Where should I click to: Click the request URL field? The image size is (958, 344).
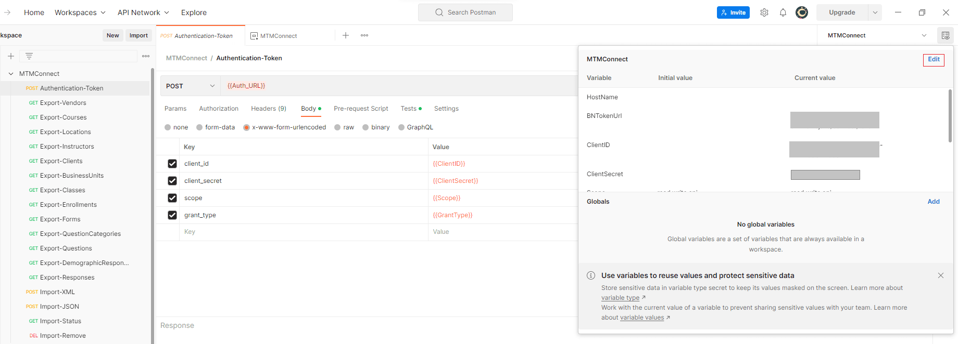(399, 86)
